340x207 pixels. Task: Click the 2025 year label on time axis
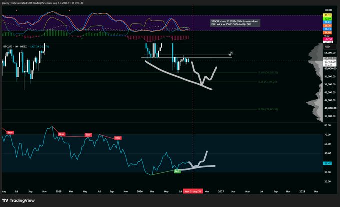click(x=59, y=191)
